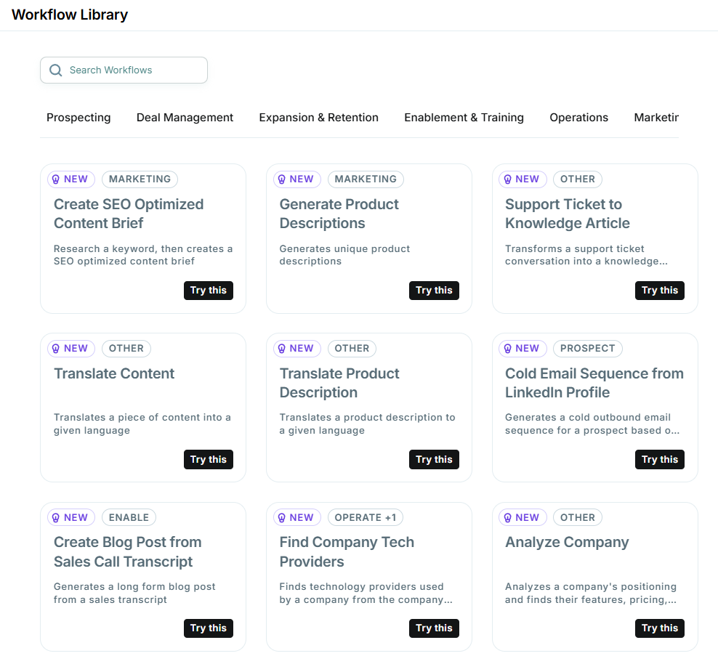Focus the Search Workflows input field
Screen dimensions: 718x656
(x=124, y=70)
